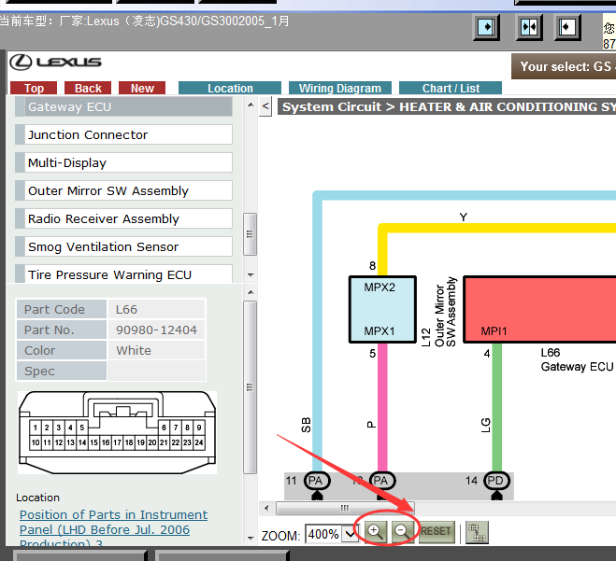Click the L66 connector pinout image
The width and height of the screenshot is (616, 561).
tap(117, 432)
